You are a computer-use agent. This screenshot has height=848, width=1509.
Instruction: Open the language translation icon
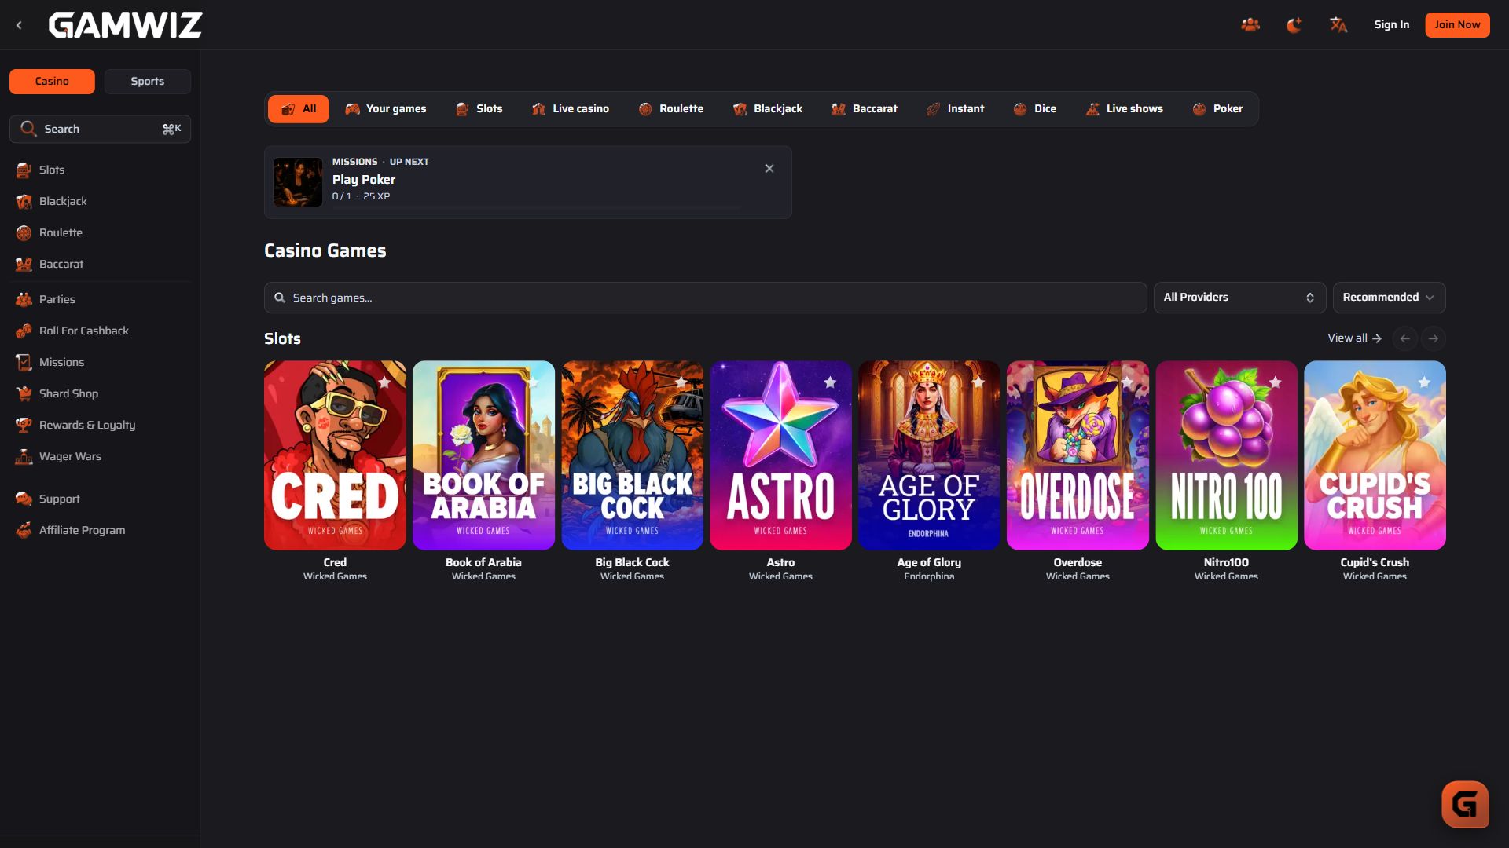pyautogui.click(x=1338, y=25)
